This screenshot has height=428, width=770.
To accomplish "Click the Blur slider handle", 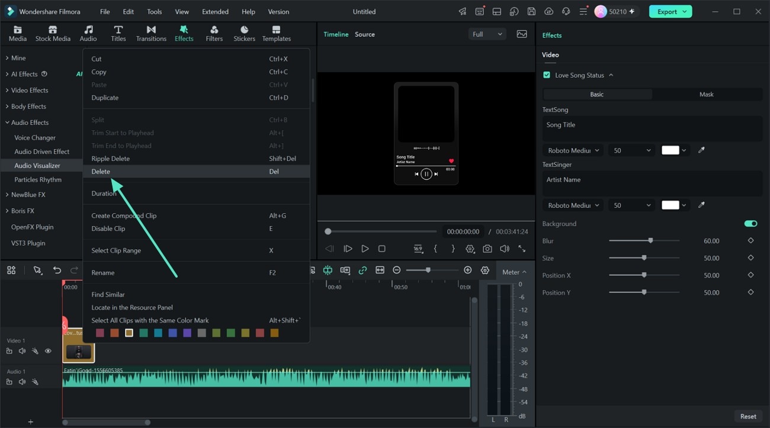I will point(650,241).
